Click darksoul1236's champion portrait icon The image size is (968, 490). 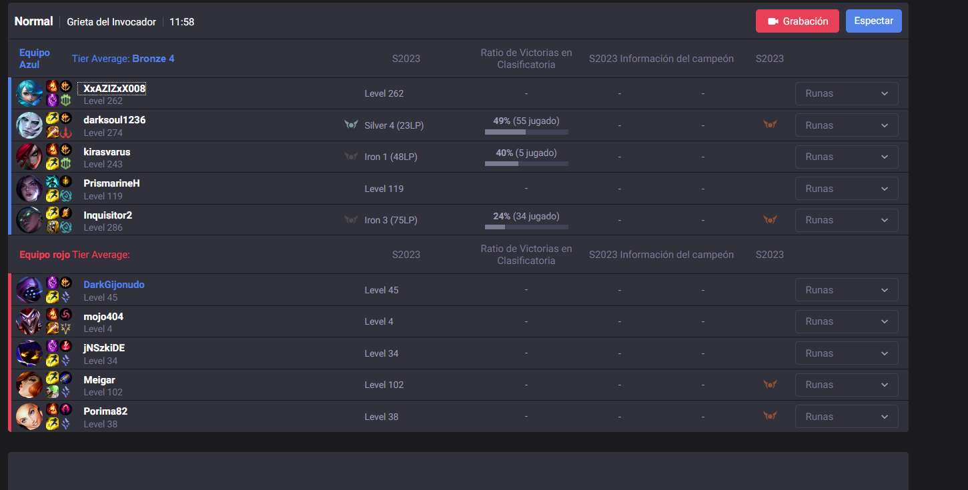(x=29, y=125)
